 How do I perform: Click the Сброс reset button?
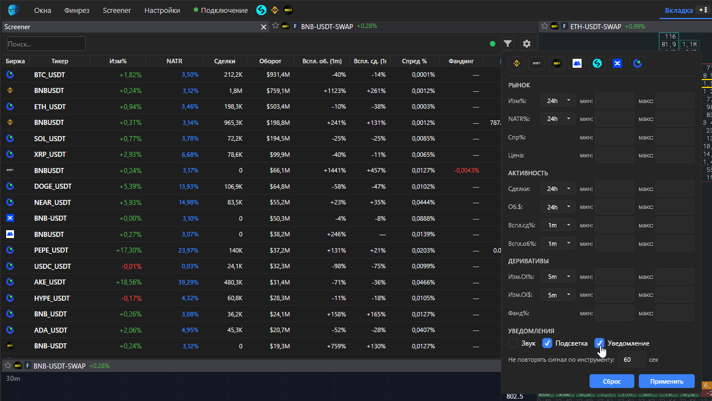[x=612, y=381]
